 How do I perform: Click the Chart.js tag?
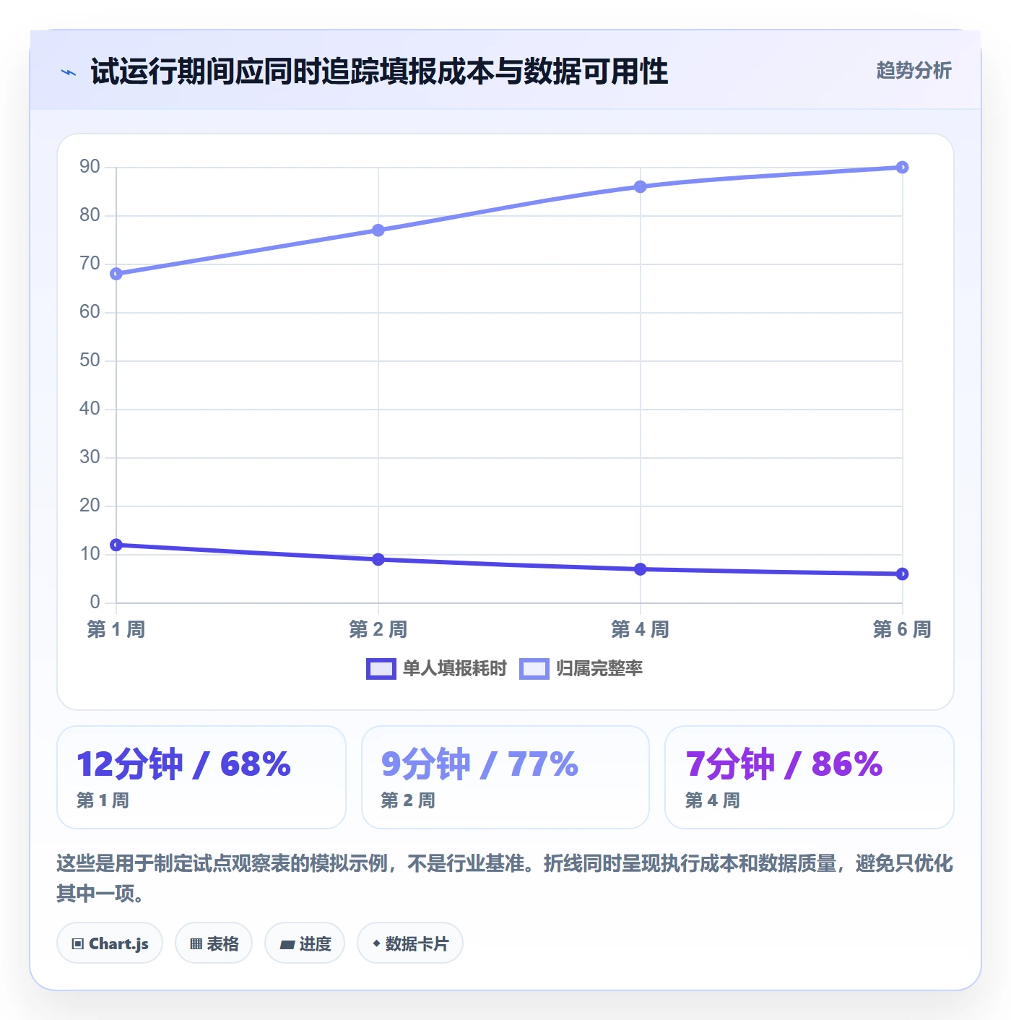(110, 943)
